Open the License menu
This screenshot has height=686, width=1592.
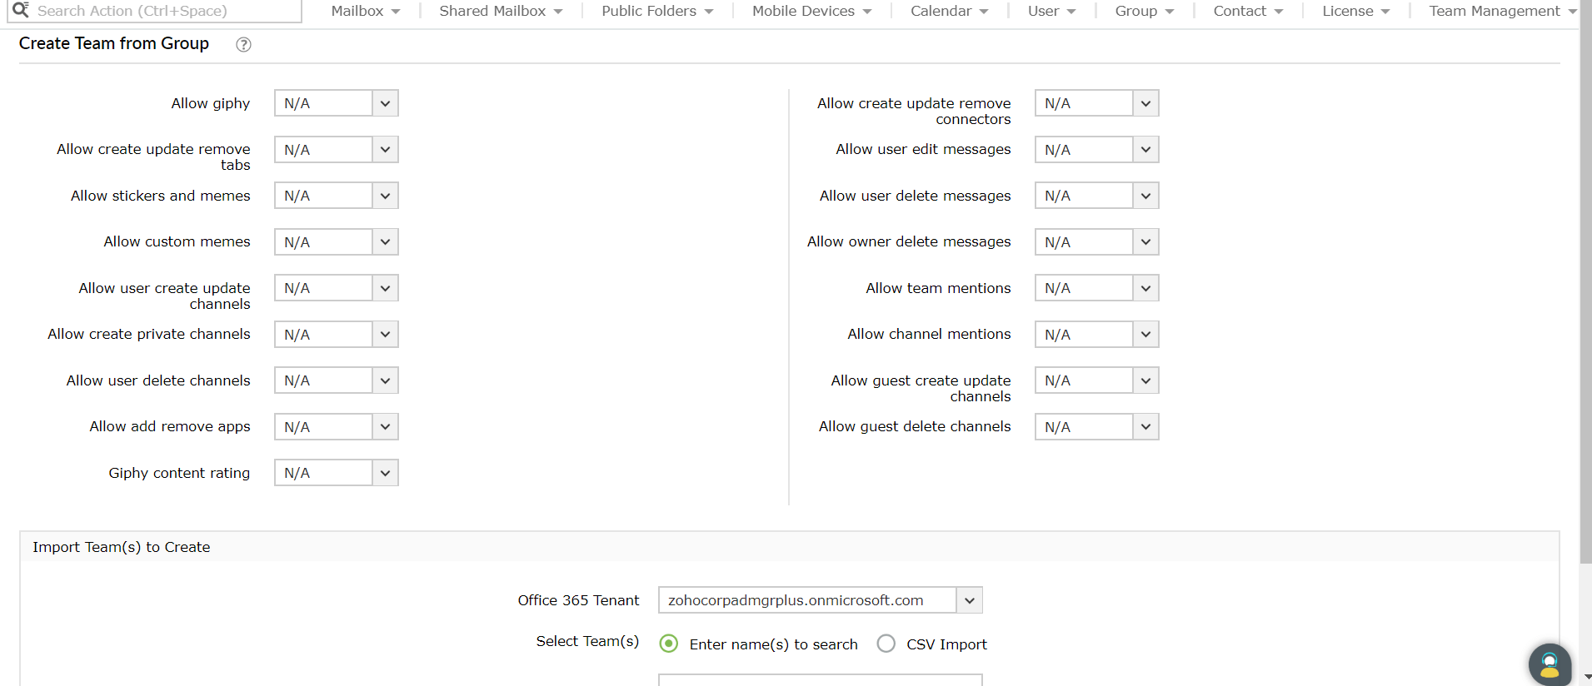(x=1355, y=11)
